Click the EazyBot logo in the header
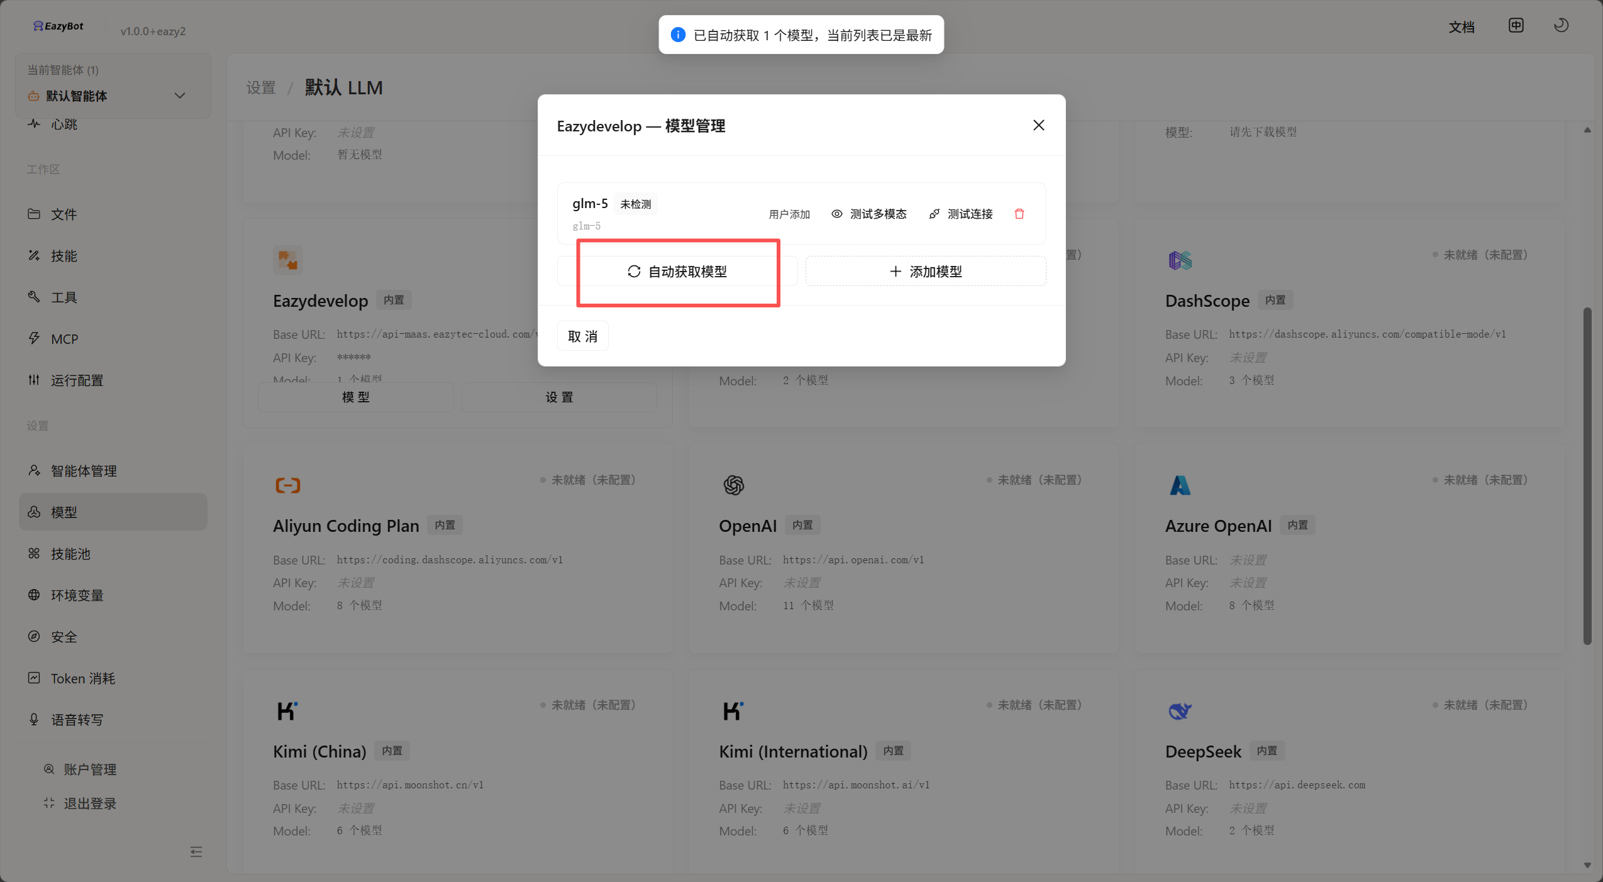 (x=58, y=26)
